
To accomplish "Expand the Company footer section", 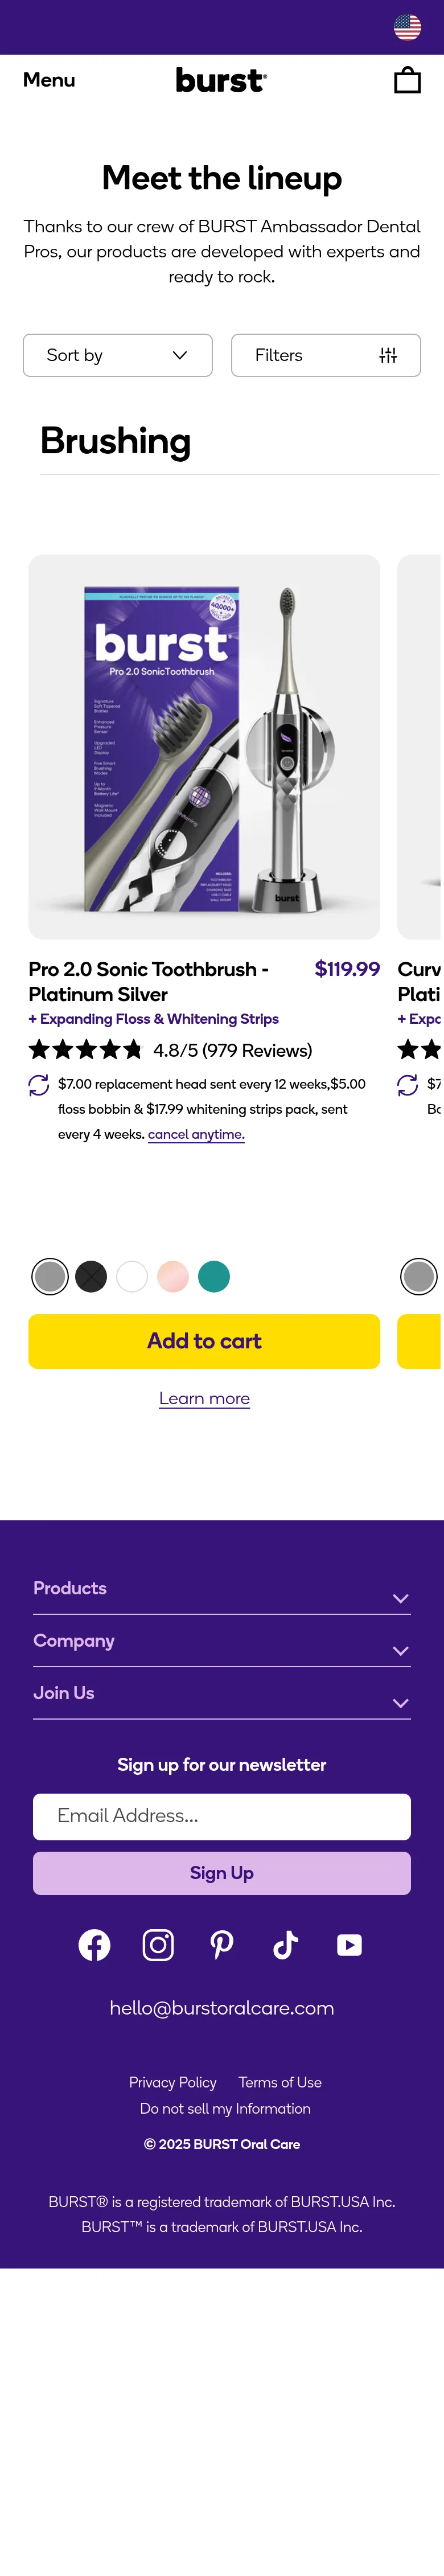I will click(222, 1641).
